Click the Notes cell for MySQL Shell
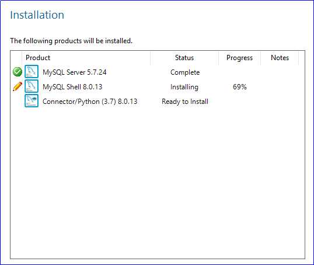The image size is (314, 265). [280, 87]
